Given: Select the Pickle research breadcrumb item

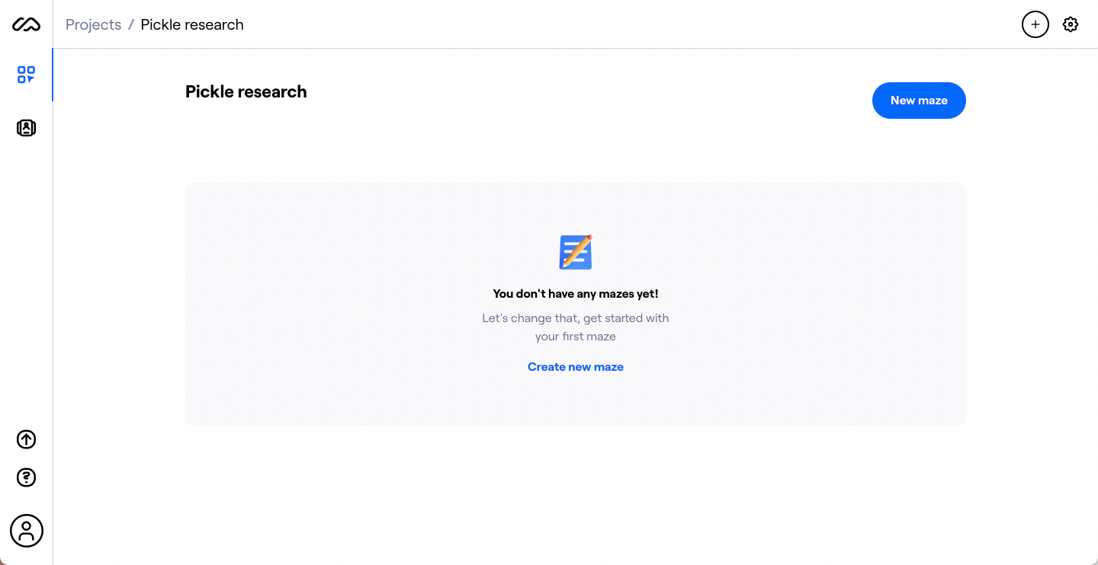Looking at the screenshot, I should tap(192, 24).
